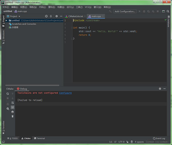Click the build hammer icon
172x145 pixels.
tap(110, 11)
